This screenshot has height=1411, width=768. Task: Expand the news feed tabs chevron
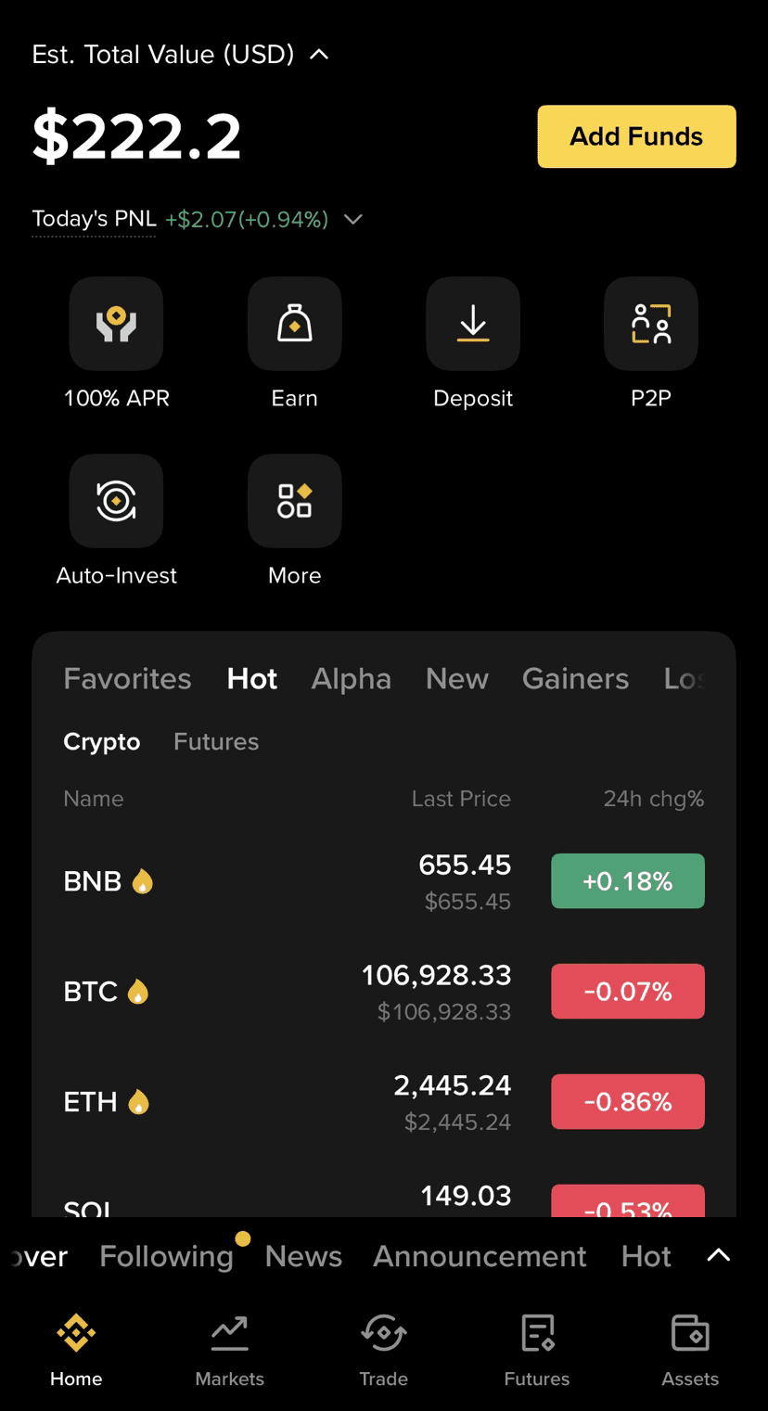[719, 1255]
